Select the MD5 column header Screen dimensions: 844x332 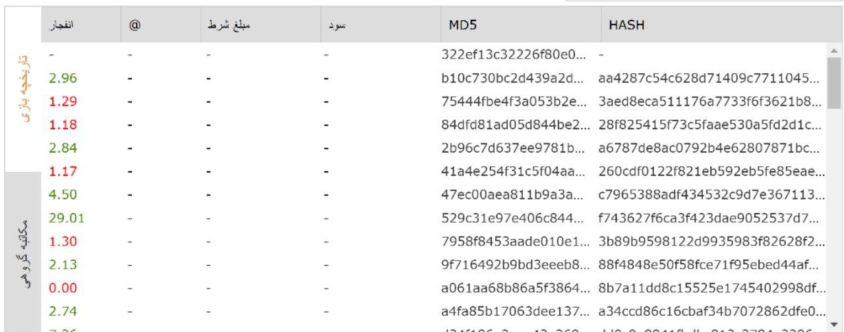click(x=462, y=25)
